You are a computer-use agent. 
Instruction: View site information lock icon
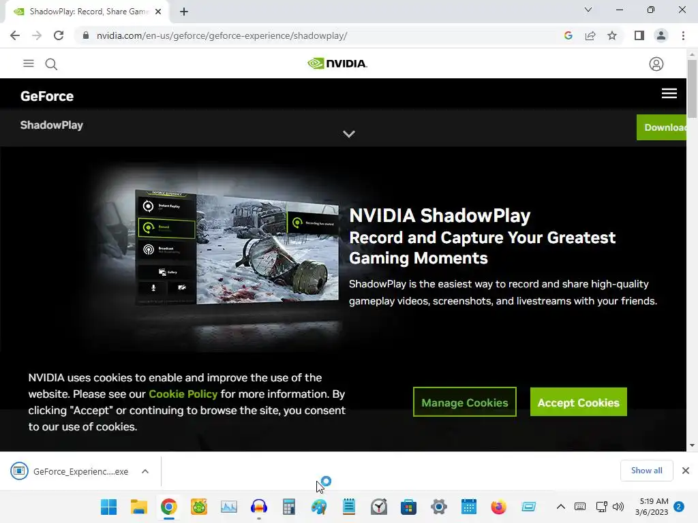pyautogui.click(x=86, y=35)
